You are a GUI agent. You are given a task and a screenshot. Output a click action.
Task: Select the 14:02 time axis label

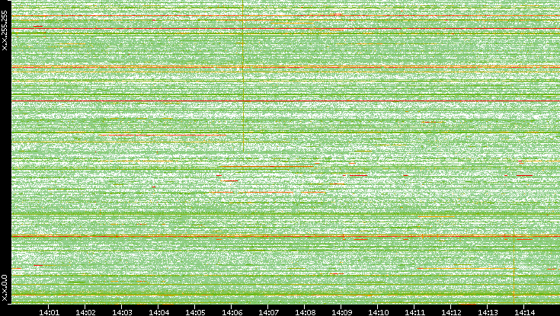tap(85, 312)
